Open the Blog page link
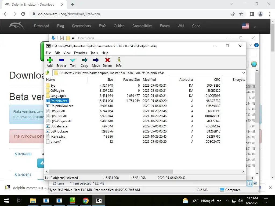Image resolution: width=275 pixels, height=206 pixels. (x=60, y=26)
